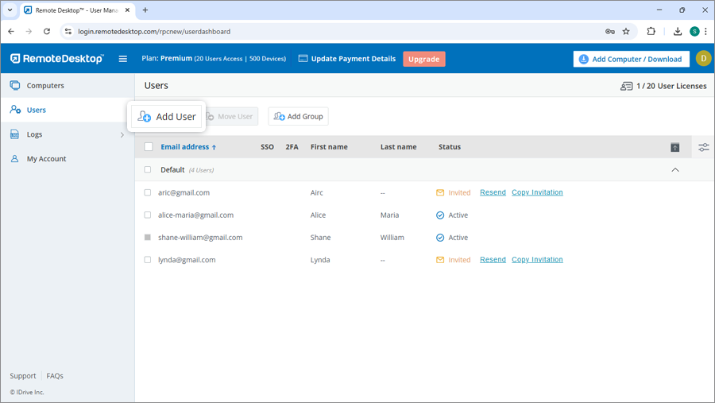Open the My Account page
The height and width of the screenshot is (403, 715).
pyautogui.click(x=67, y=159)
